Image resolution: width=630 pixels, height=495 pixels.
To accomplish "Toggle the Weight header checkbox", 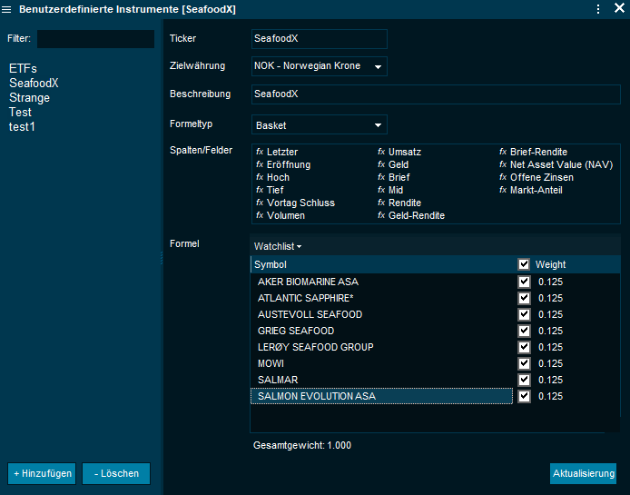I will tap(524, 264).
